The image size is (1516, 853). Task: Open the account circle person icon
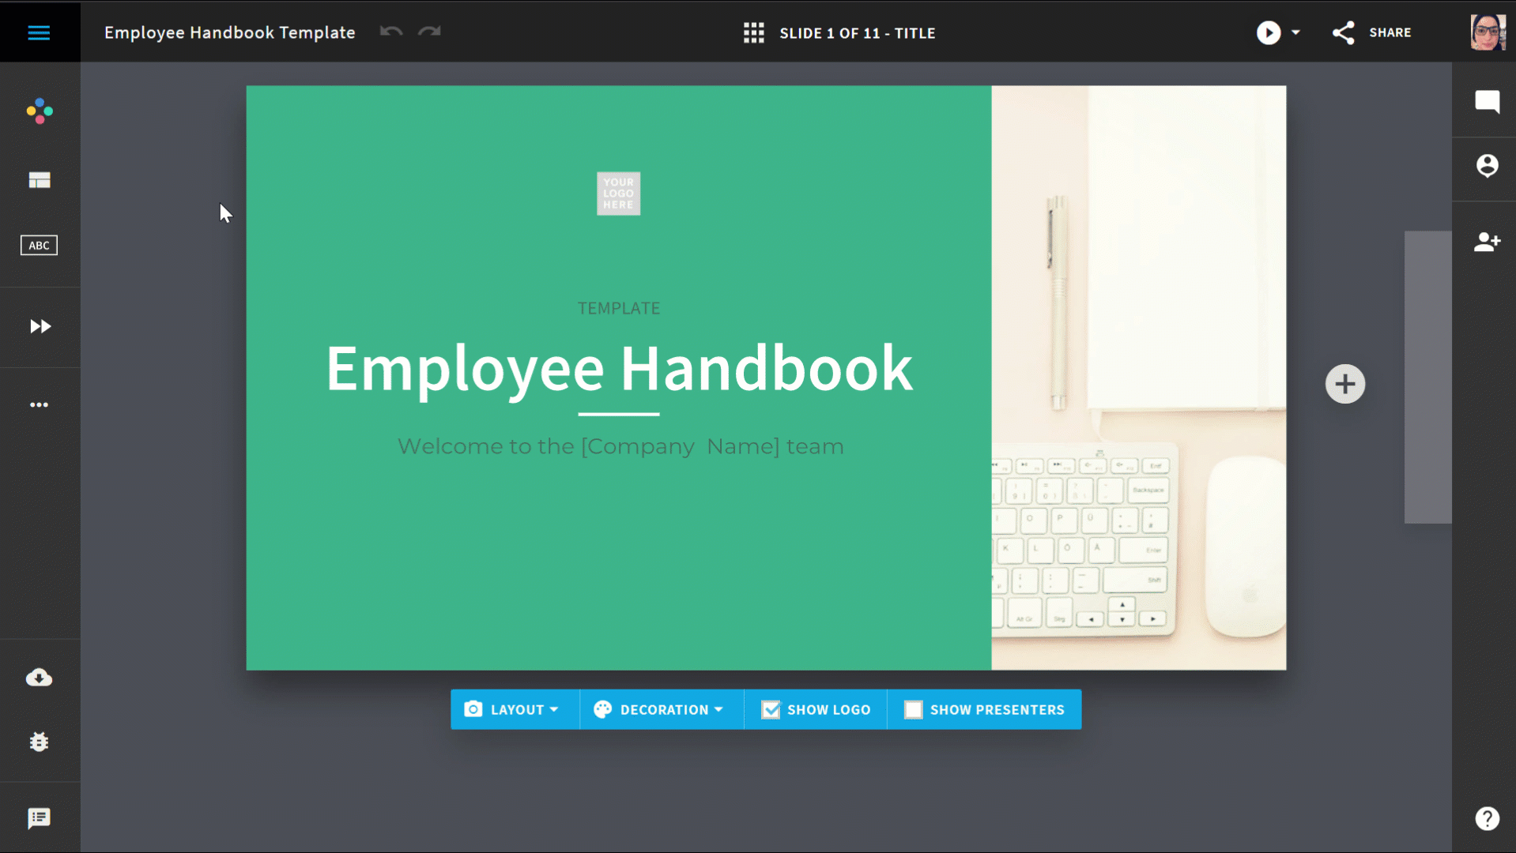click(1487, 165)
